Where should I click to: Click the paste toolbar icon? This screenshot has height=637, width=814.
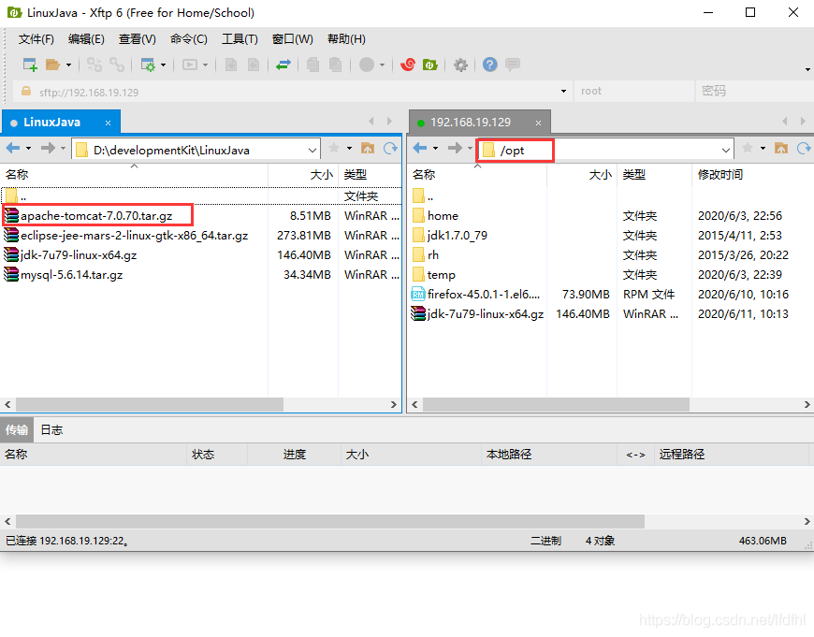click(x=336, y=65)
